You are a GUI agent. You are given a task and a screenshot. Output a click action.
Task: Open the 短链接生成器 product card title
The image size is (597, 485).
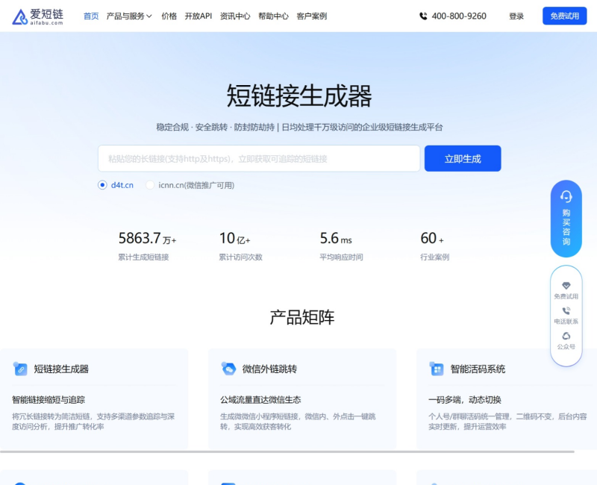click(x=61, y=369)
